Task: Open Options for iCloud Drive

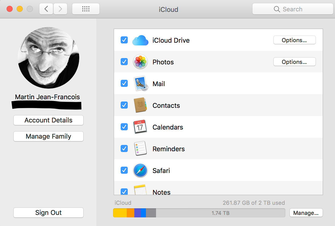Action: 294,40
